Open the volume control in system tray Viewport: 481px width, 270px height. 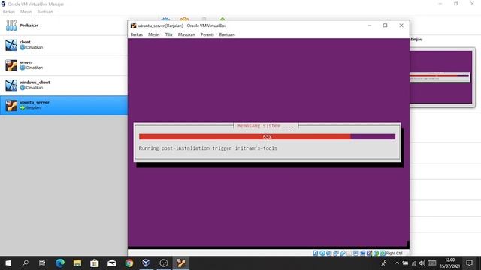(422, 263)
